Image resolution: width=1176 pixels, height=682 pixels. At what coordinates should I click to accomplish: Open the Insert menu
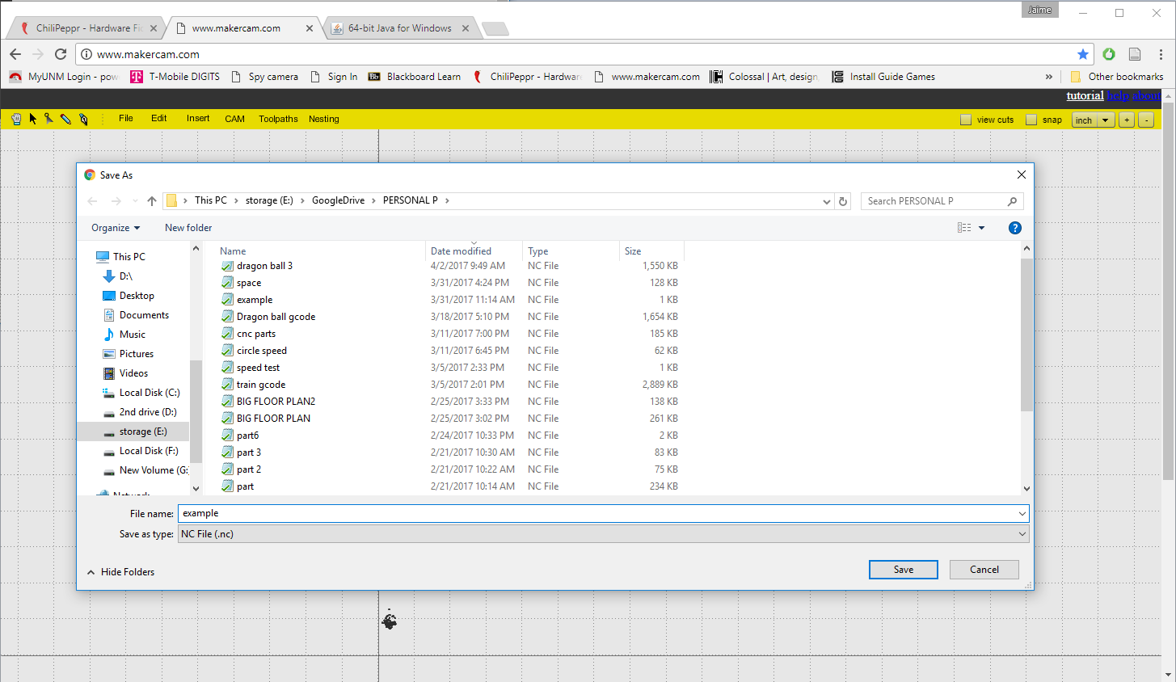[x=198, y=119]
